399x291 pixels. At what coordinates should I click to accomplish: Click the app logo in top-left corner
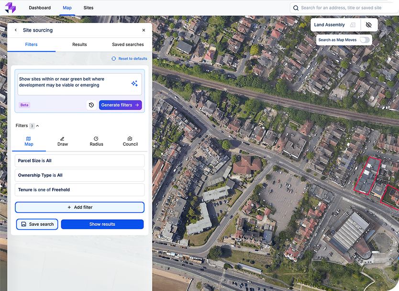(10, 8)
